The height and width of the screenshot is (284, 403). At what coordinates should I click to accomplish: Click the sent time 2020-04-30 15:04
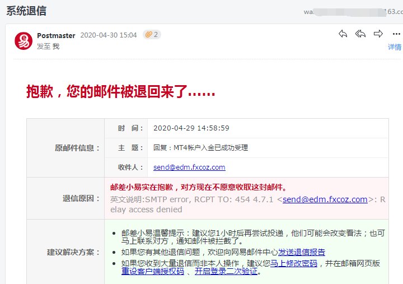(109, 35)
